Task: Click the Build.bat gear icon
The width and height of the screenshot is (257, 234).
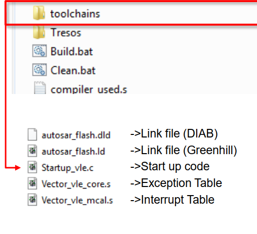Action: pyautogui.click(x=39, y=51)
